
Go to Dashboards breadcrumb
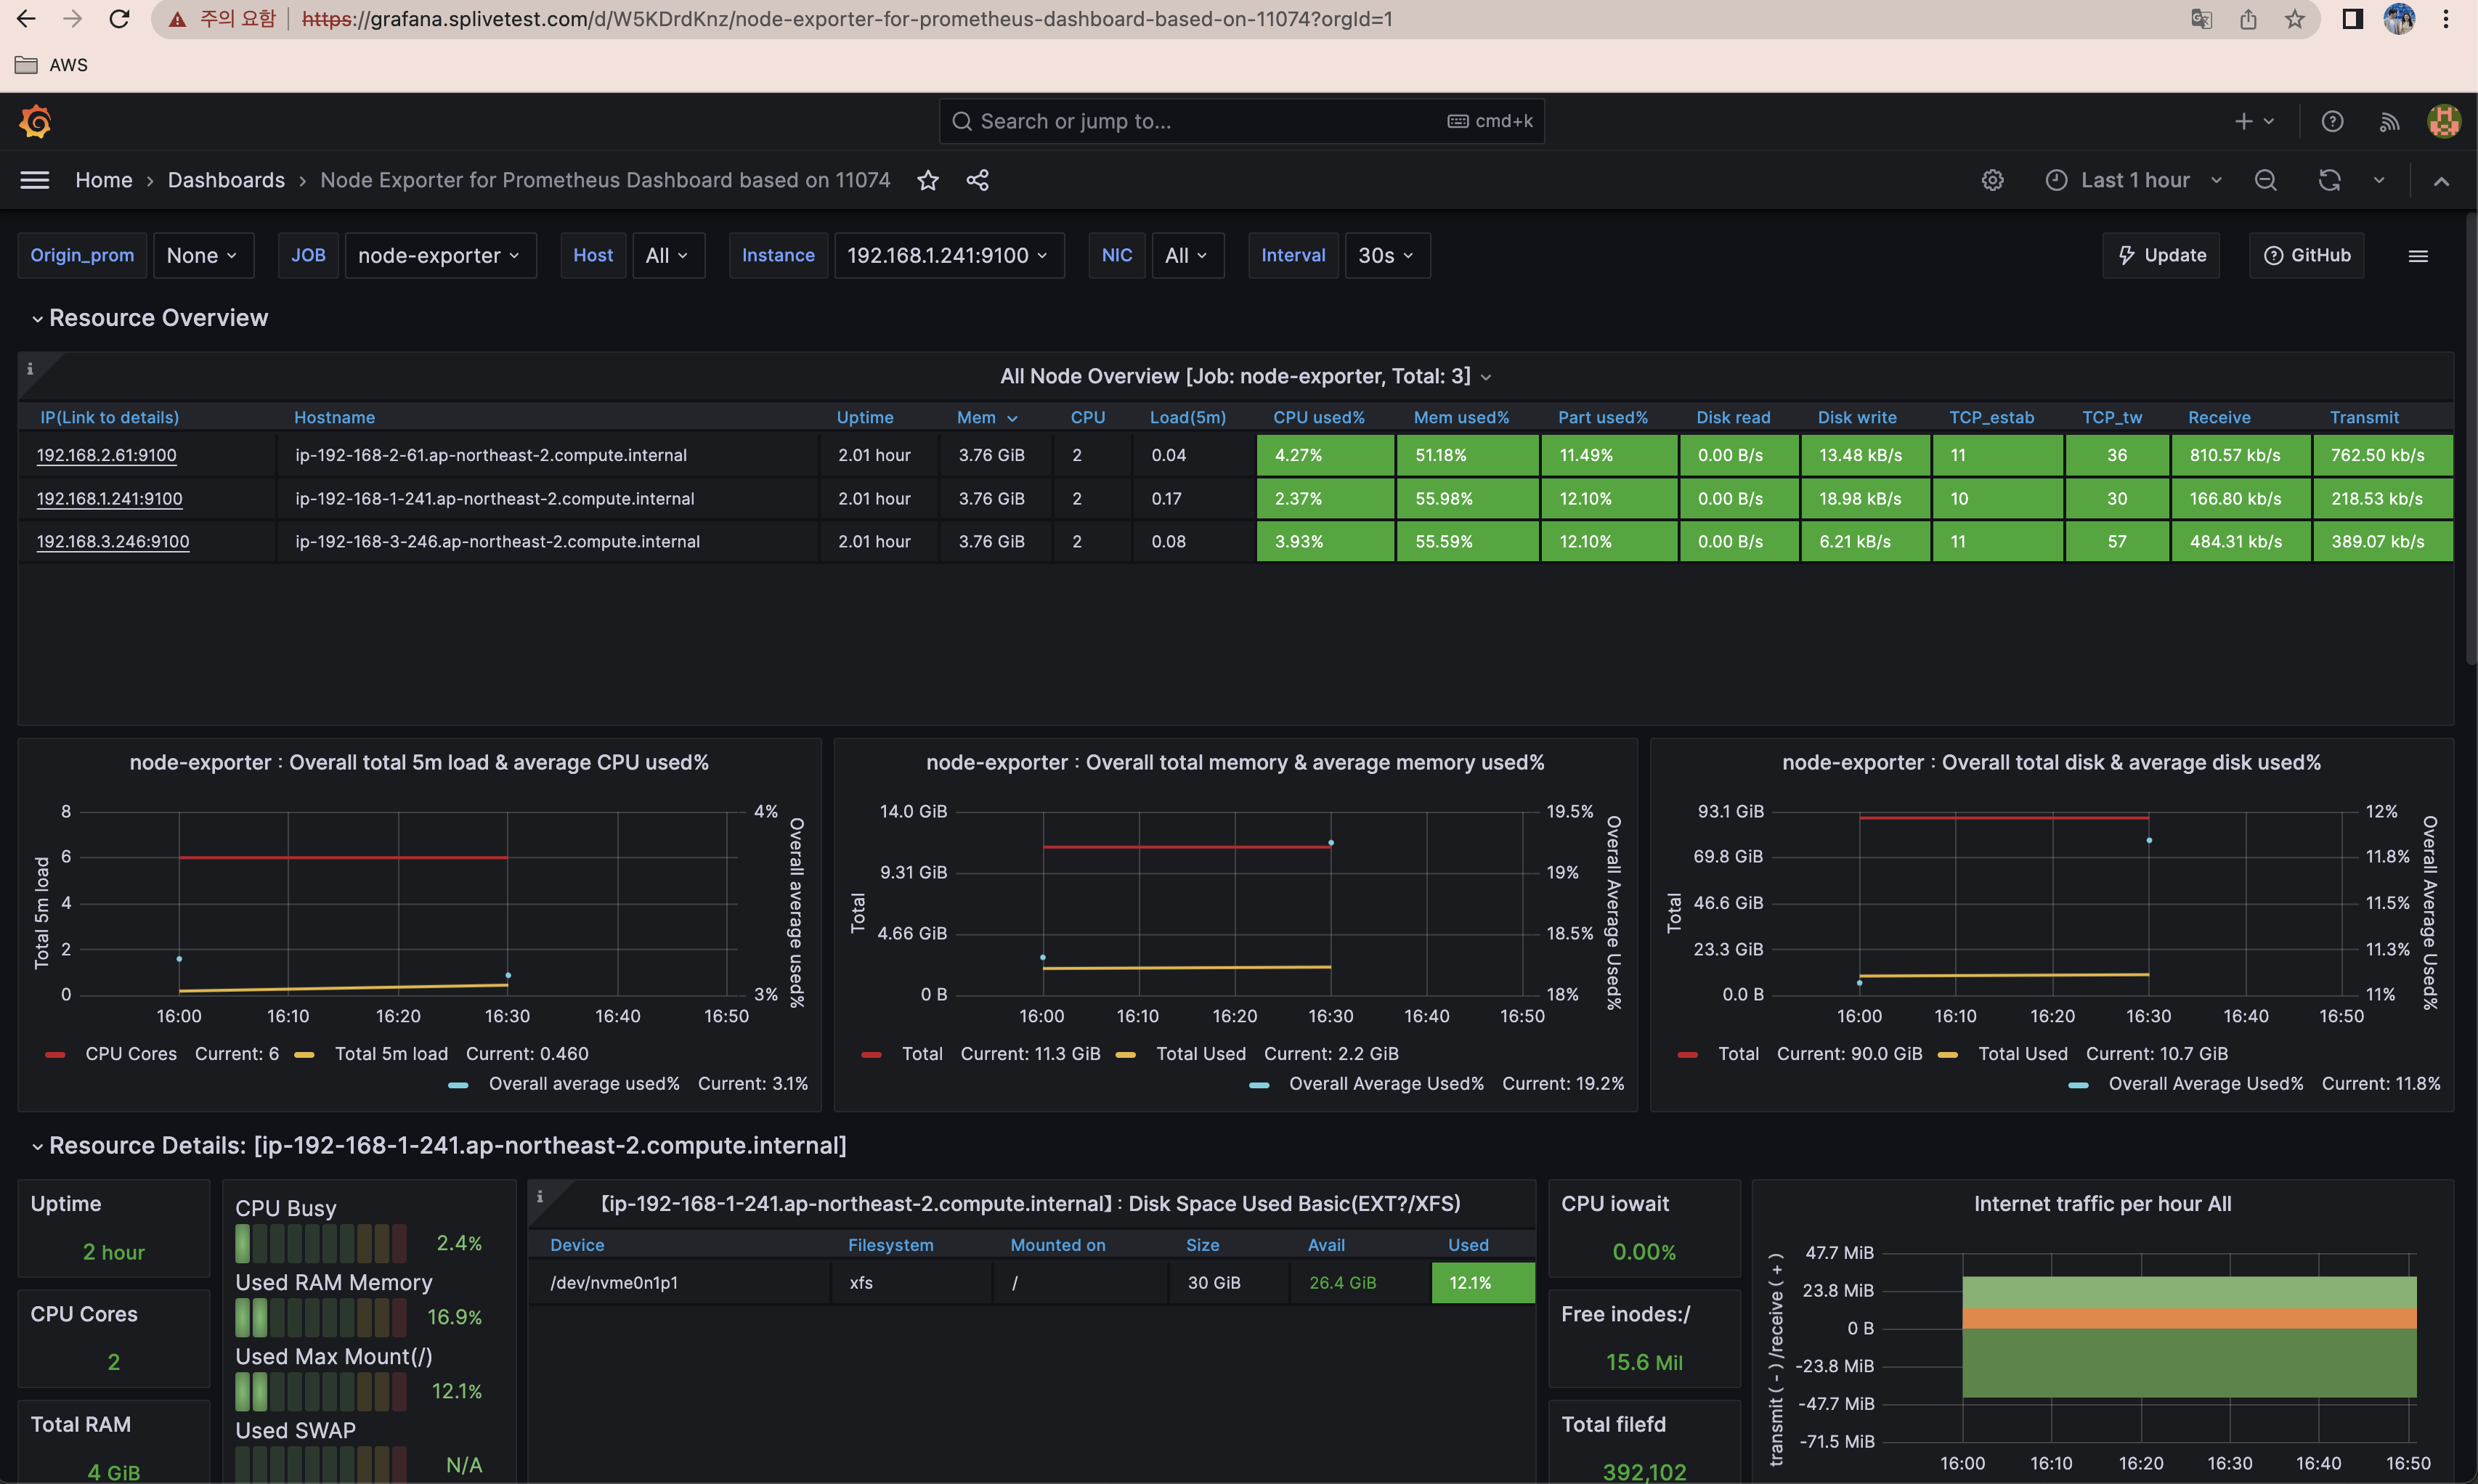click(226, 180)
